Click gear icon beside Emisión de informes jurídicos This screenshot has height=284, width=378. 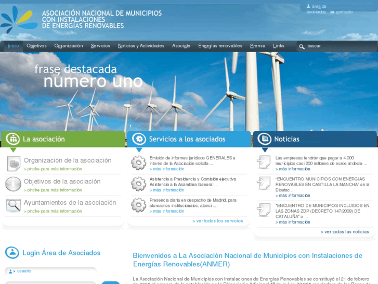tap(139, 163)
